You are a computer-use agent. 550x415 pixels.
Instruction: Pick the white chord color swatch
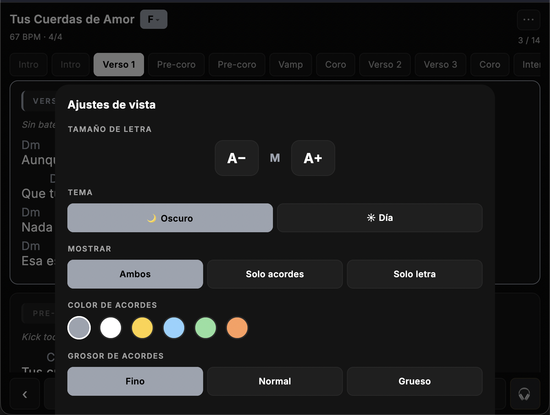(x=111, y=328)
